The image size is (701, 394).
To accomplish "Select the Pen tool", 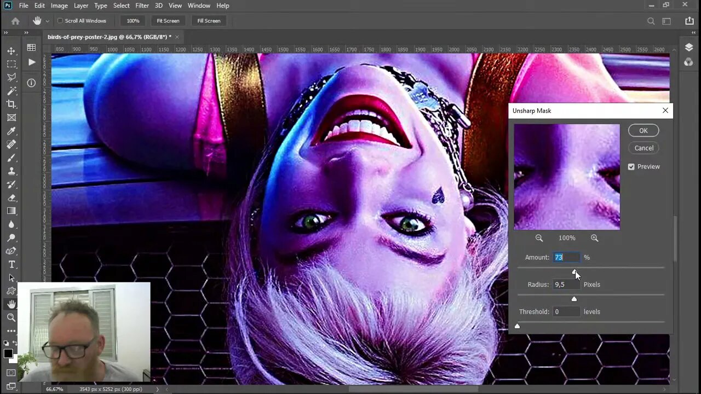I will (12, 251).
